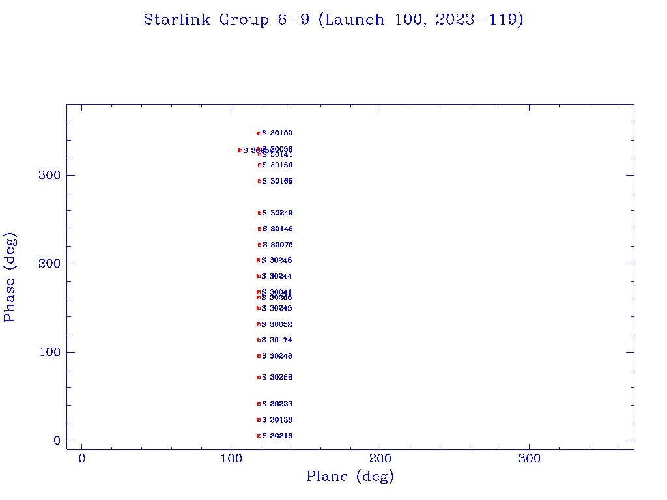Click the red square beside S 30244
667x500 pixels.
[259, 276]
